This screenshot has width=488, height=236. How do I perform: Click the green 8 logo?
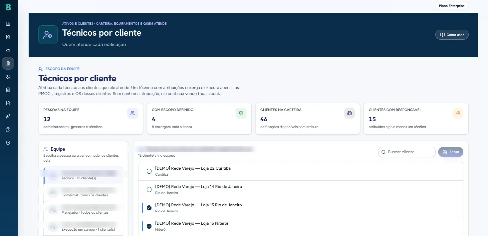pyautogui.click(x=8, y=7)
